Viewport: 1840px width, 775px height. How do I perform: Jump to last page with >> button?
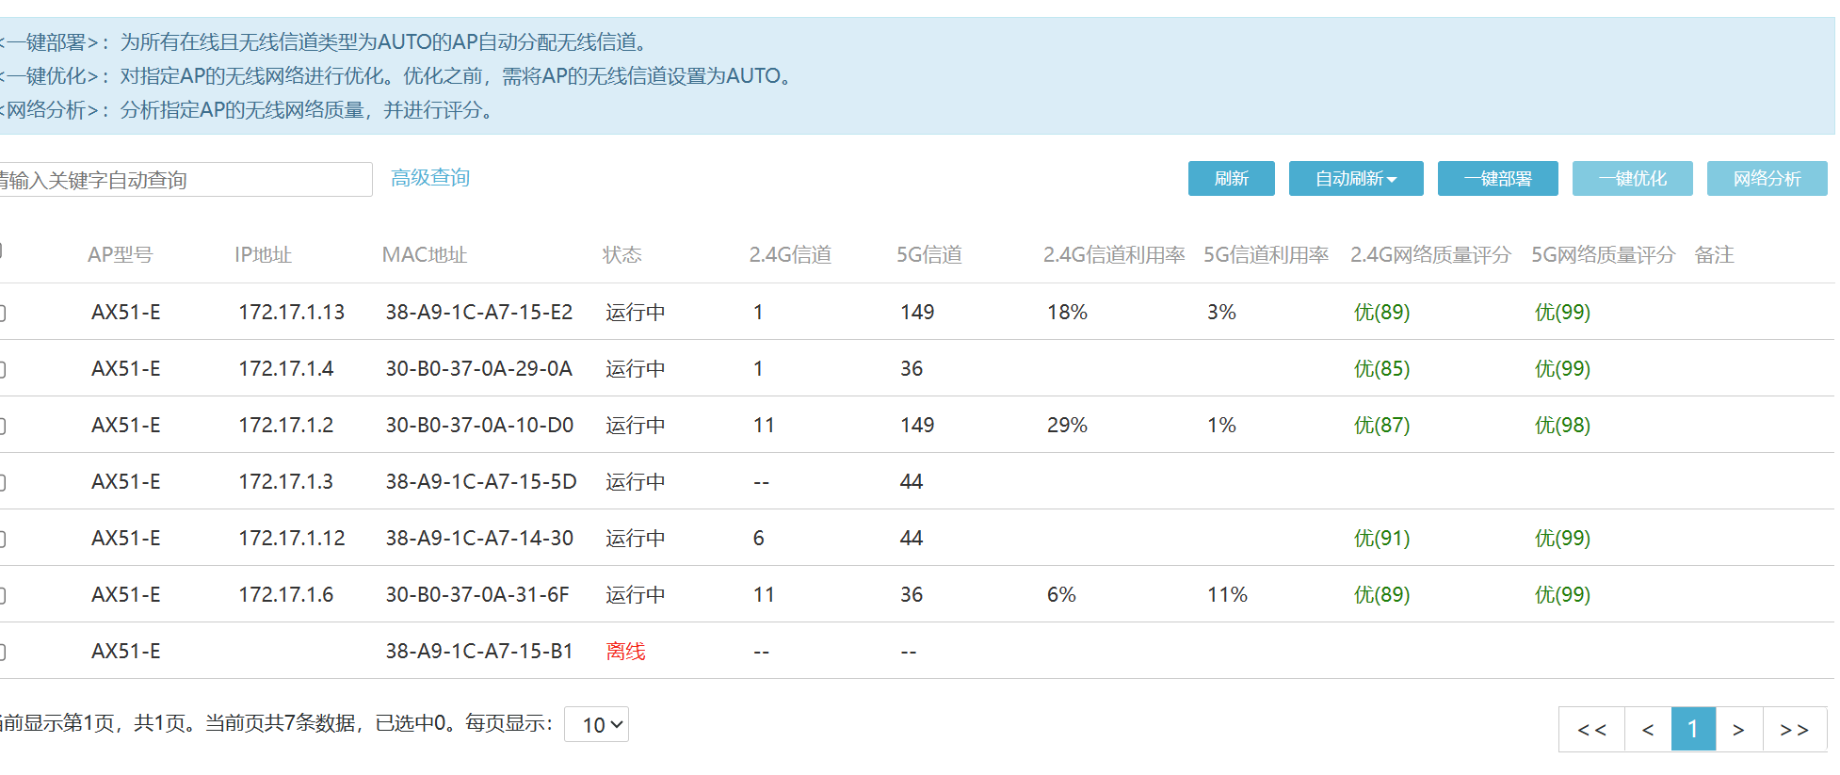[x=1794, y=730]
